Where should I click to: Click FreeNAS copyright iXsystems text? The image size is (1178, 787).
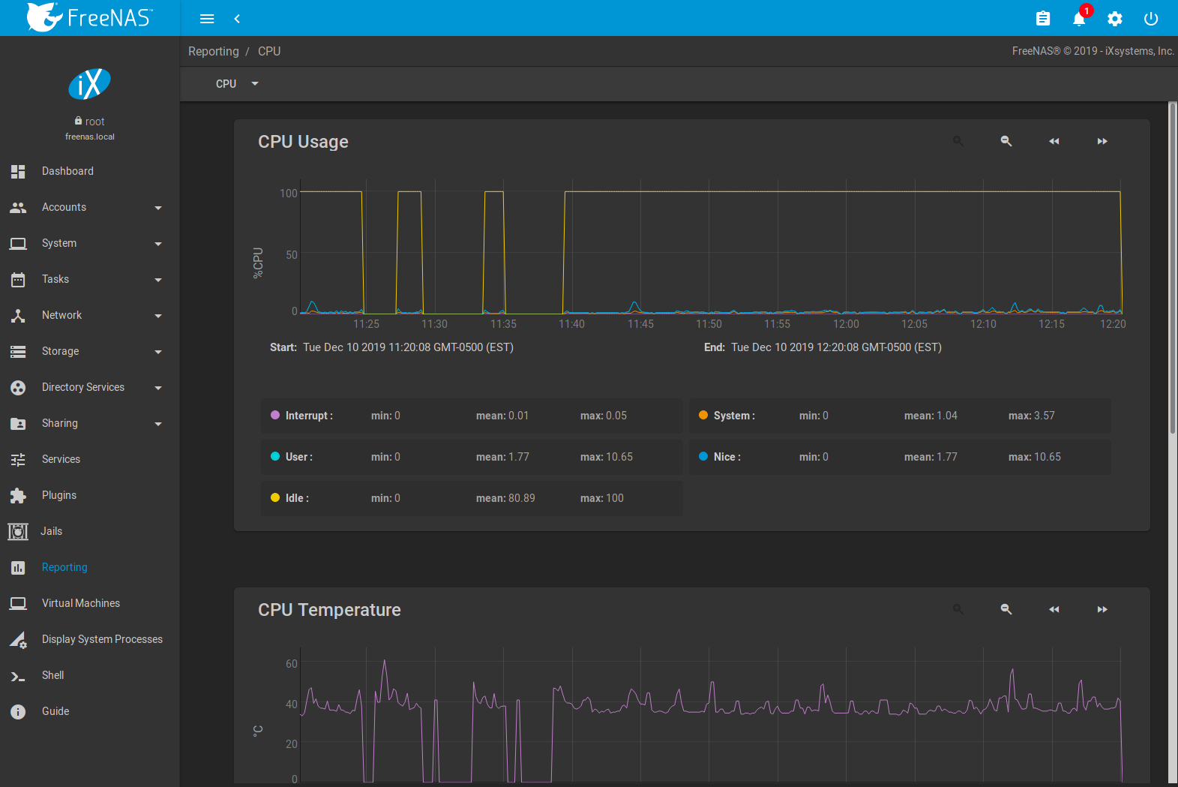click(1093, 51)
